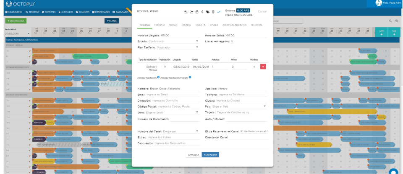Screen dimensions: 403x174
Task: Click the plane landing check-in icon
Action: [x=186, y=11]
